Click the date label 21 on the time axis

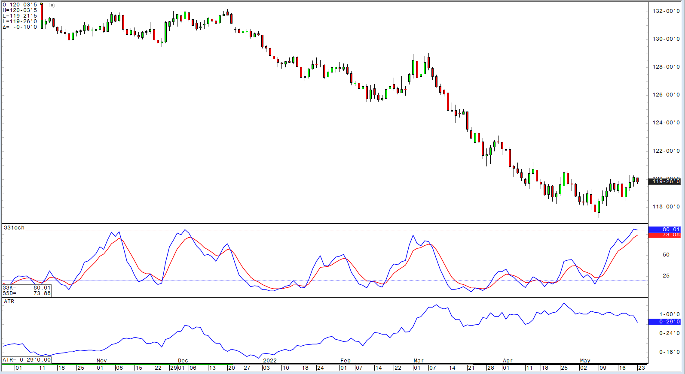click(x=471, y=368)
